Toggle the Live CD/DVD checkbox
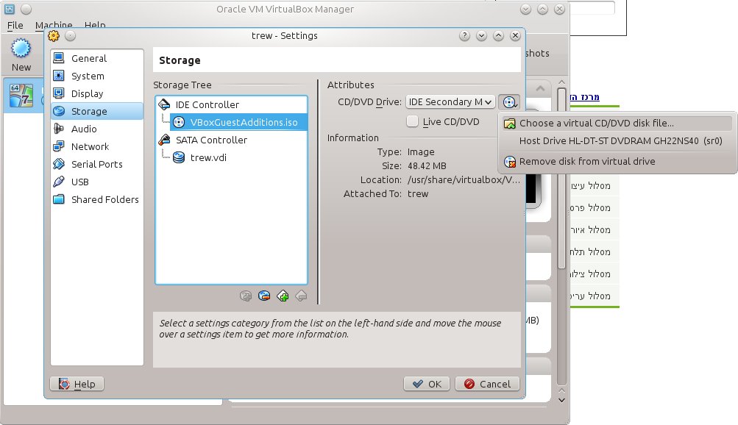This screenshot has width=738, height=425. [x=412, y=121]
